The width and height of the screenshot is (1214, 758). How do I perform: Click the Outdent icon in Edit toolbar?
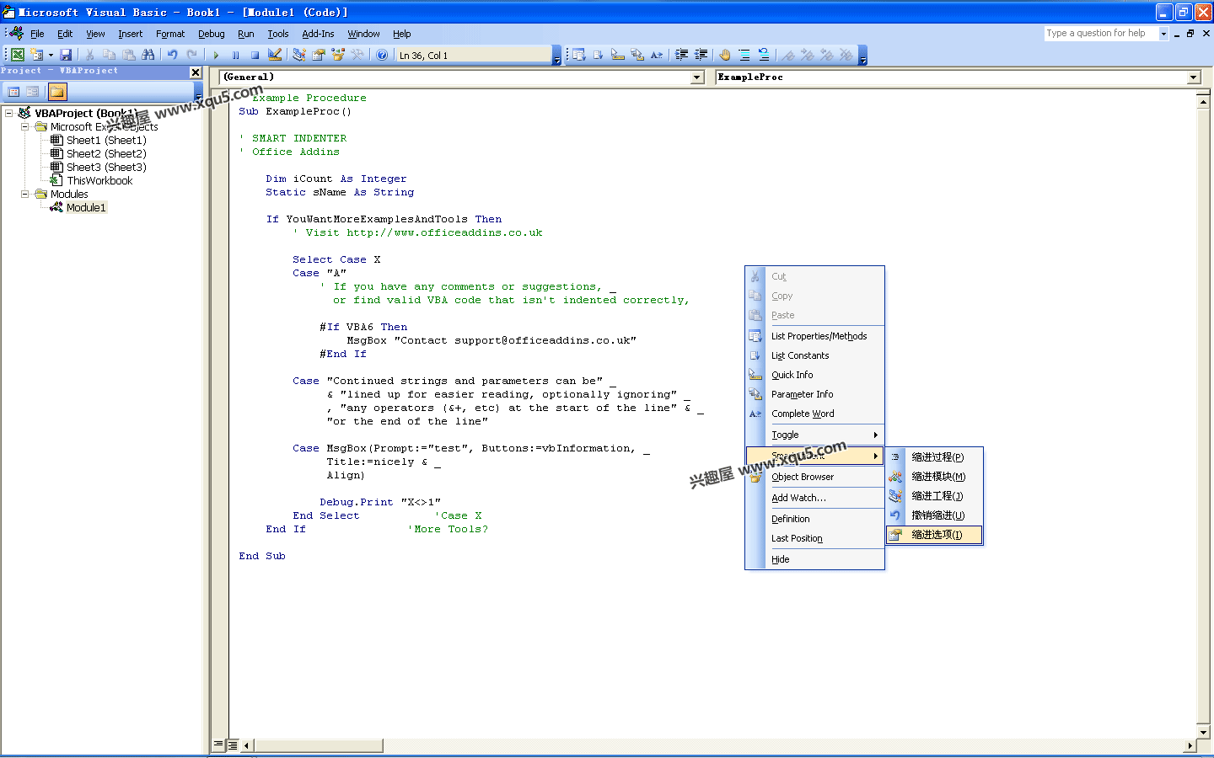coord(701,55)
